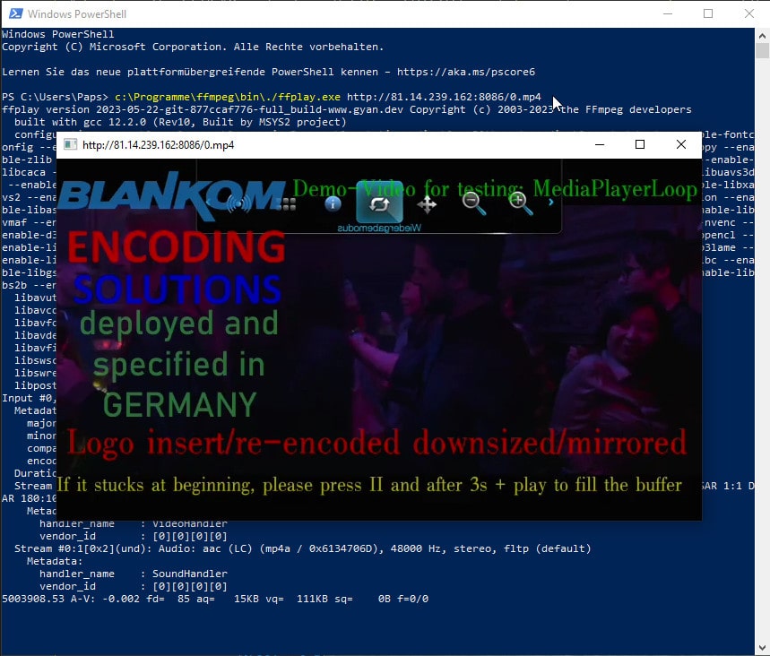Click the 'https://aka.ms/pscore6' link text

pyautogui.click(x=465, y=72)
